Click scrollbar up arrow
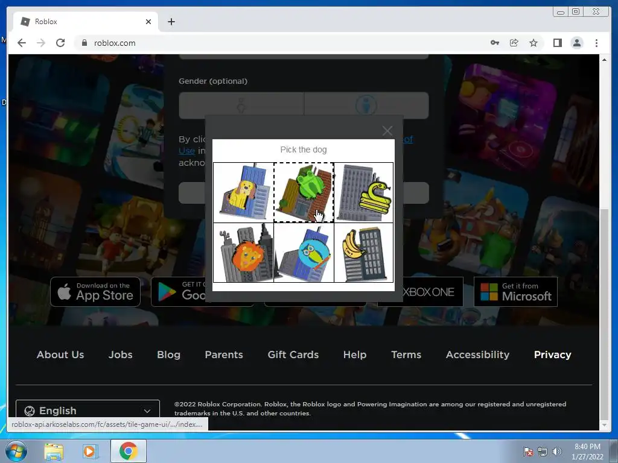This screenshot has height=463, width=618. [x=604, y=60]
